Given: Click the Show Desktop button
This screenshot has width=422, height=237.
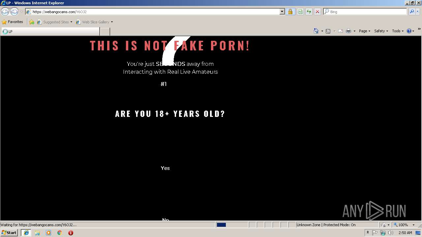Looking at the screenshot, I should [x=419, y=233].
